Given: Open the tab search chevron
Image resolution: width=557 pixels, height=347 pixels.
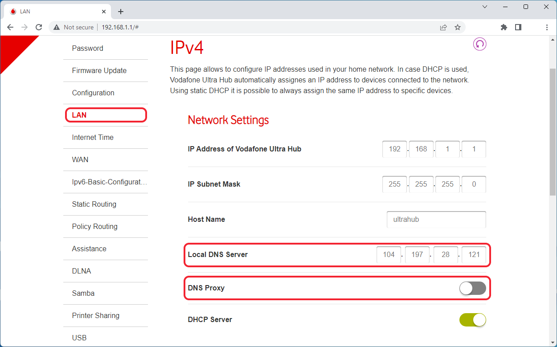Looking at the screenshot, I should pyautogui.click(x=485, y=7).
